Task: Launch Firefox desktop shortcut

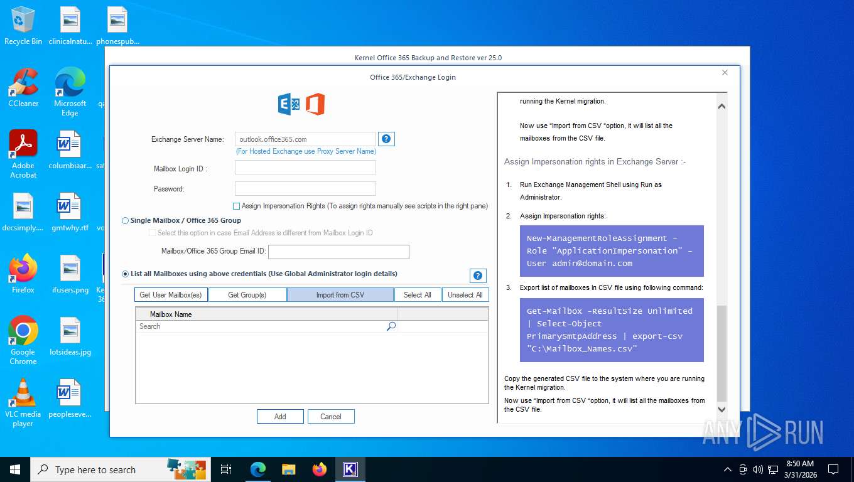Action: pyautogui.click(x=23, y=274)
